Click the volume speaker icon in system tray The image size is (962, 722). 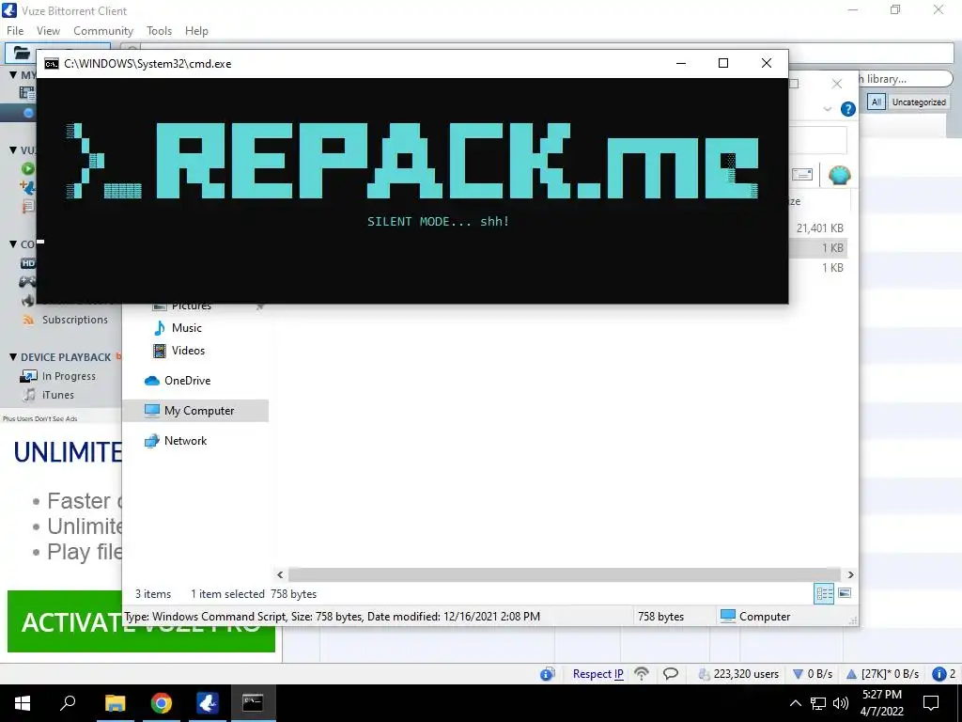click(841, 703)
